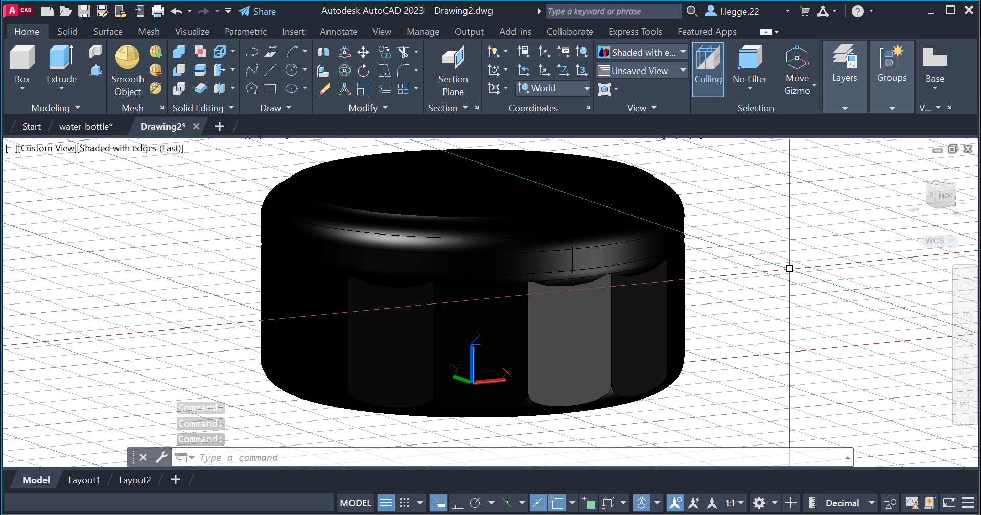This screenshot has height=515, width=981.
Task: Select the solid Union icon
Action: point(179,52)
